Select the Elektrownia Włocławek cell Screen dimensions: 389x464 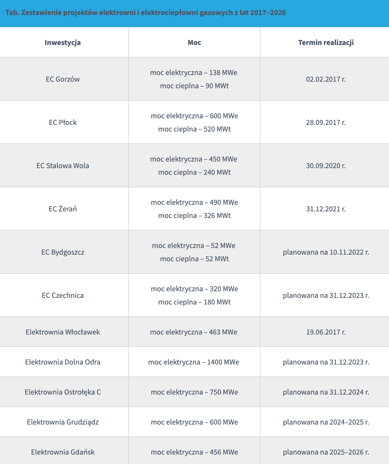pyautogui.click(x=63, y=332)
